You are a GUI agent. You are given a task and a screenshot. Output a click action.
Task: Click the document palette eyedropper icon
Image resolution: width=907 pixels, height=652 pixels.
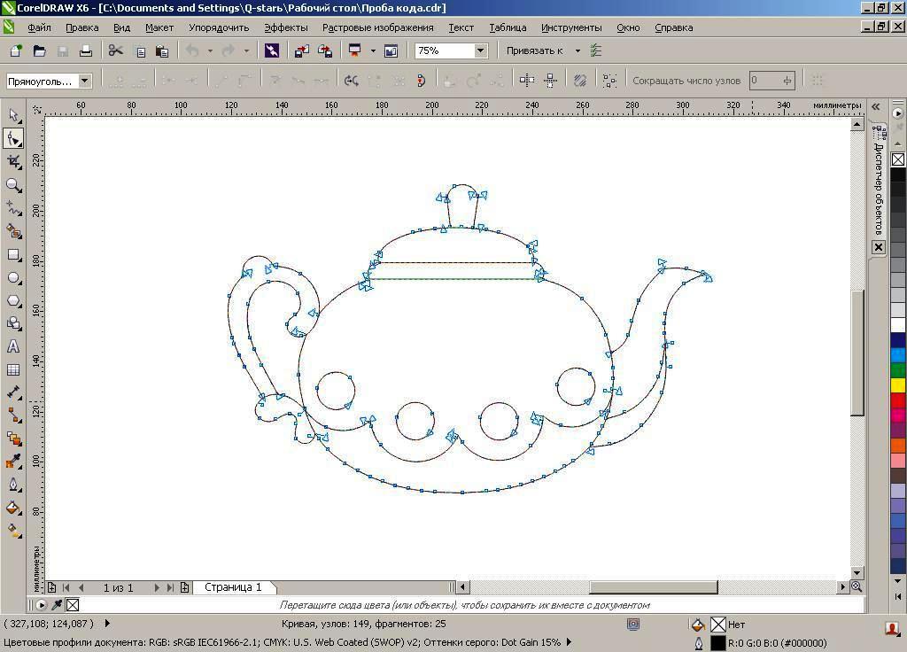pyautogui.click(x=57, y=605)
